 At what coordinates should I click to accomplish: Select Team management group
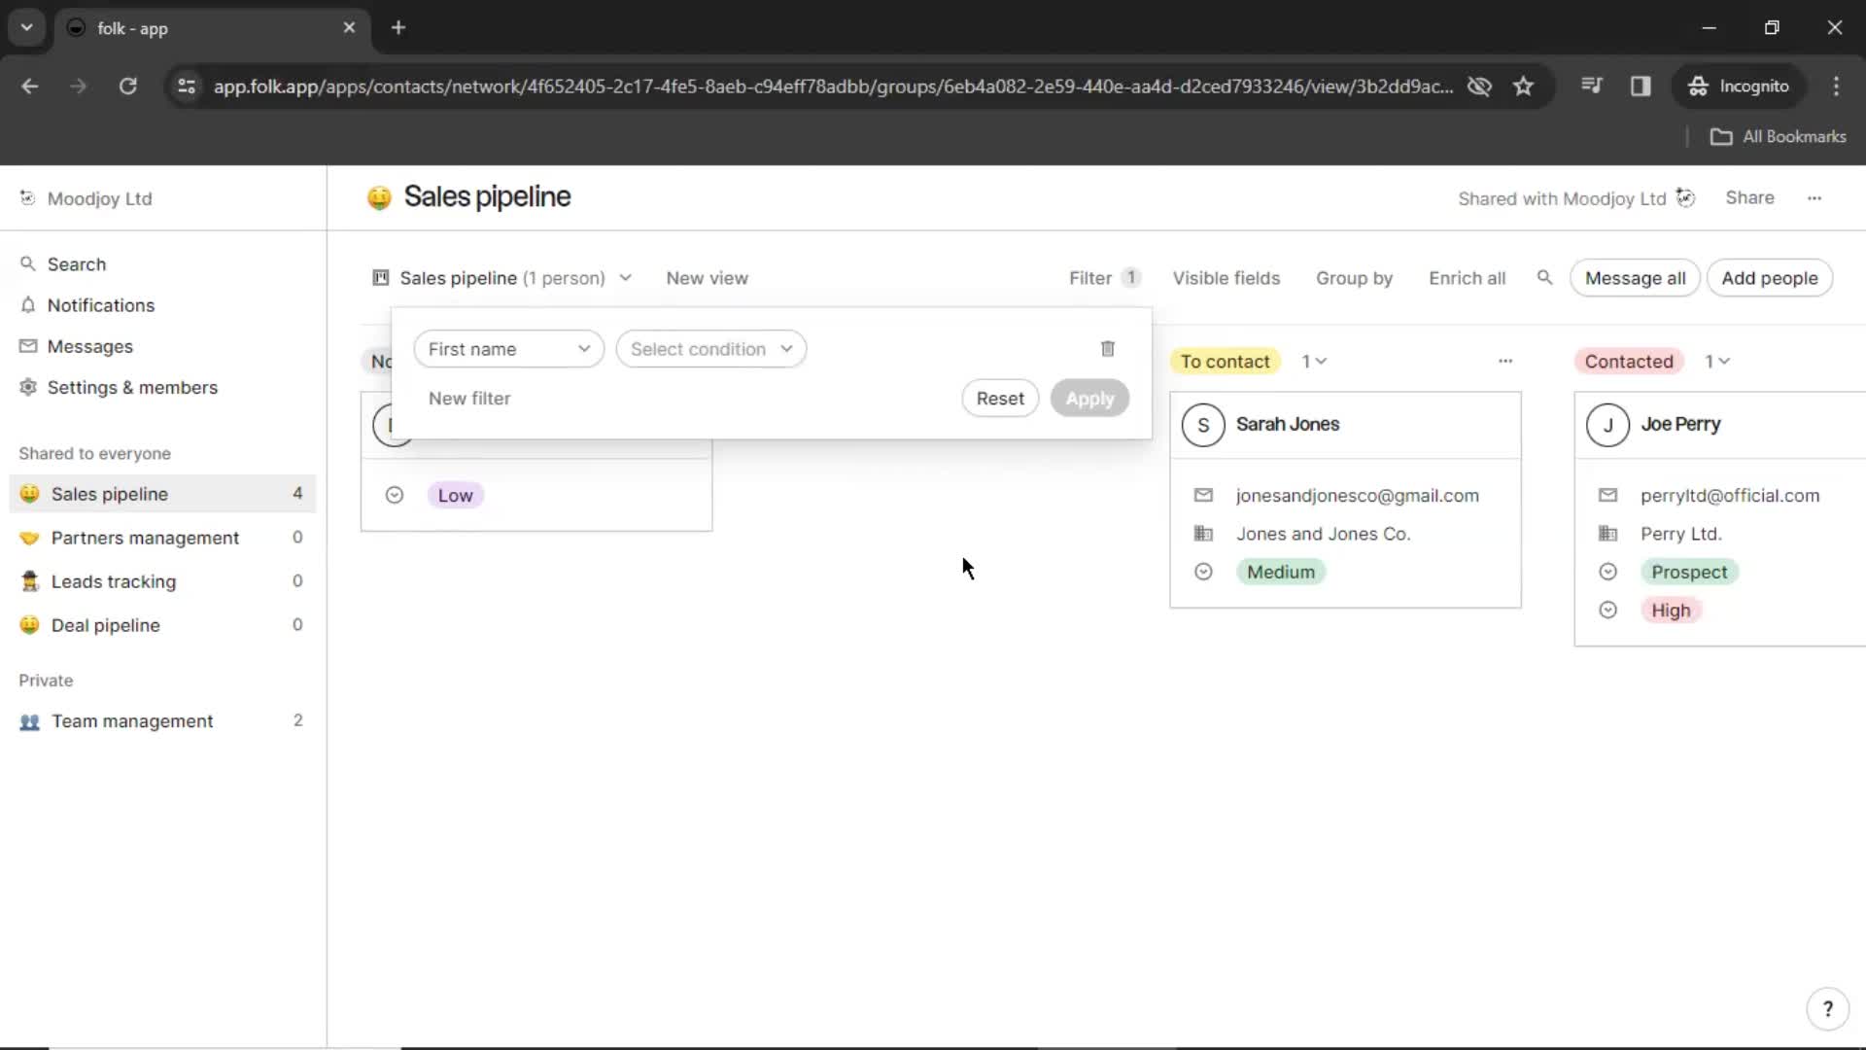[162, 721]
